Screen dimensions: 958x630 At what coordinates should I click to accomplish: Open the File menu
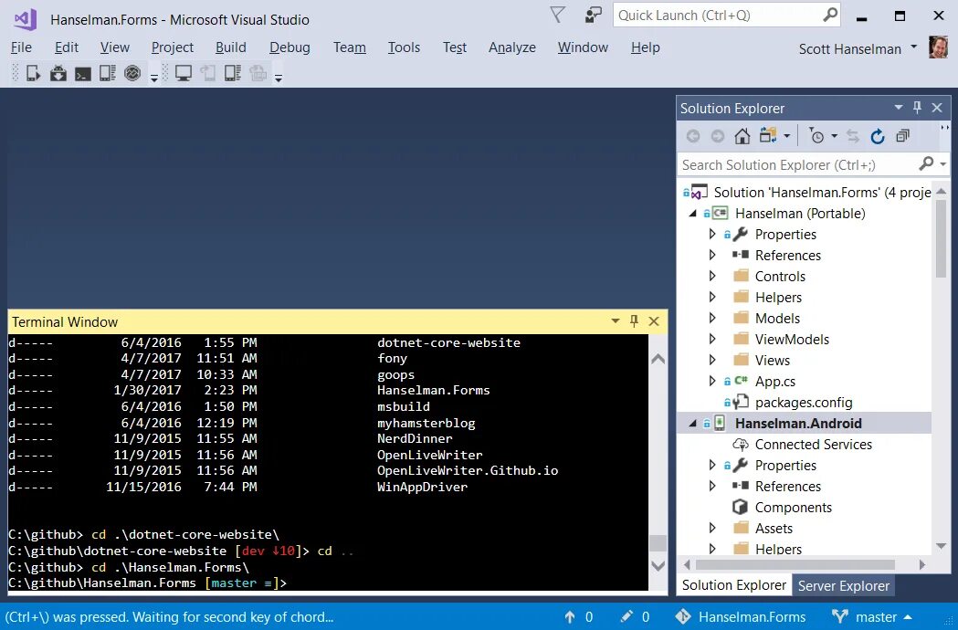tap(21, 47)
